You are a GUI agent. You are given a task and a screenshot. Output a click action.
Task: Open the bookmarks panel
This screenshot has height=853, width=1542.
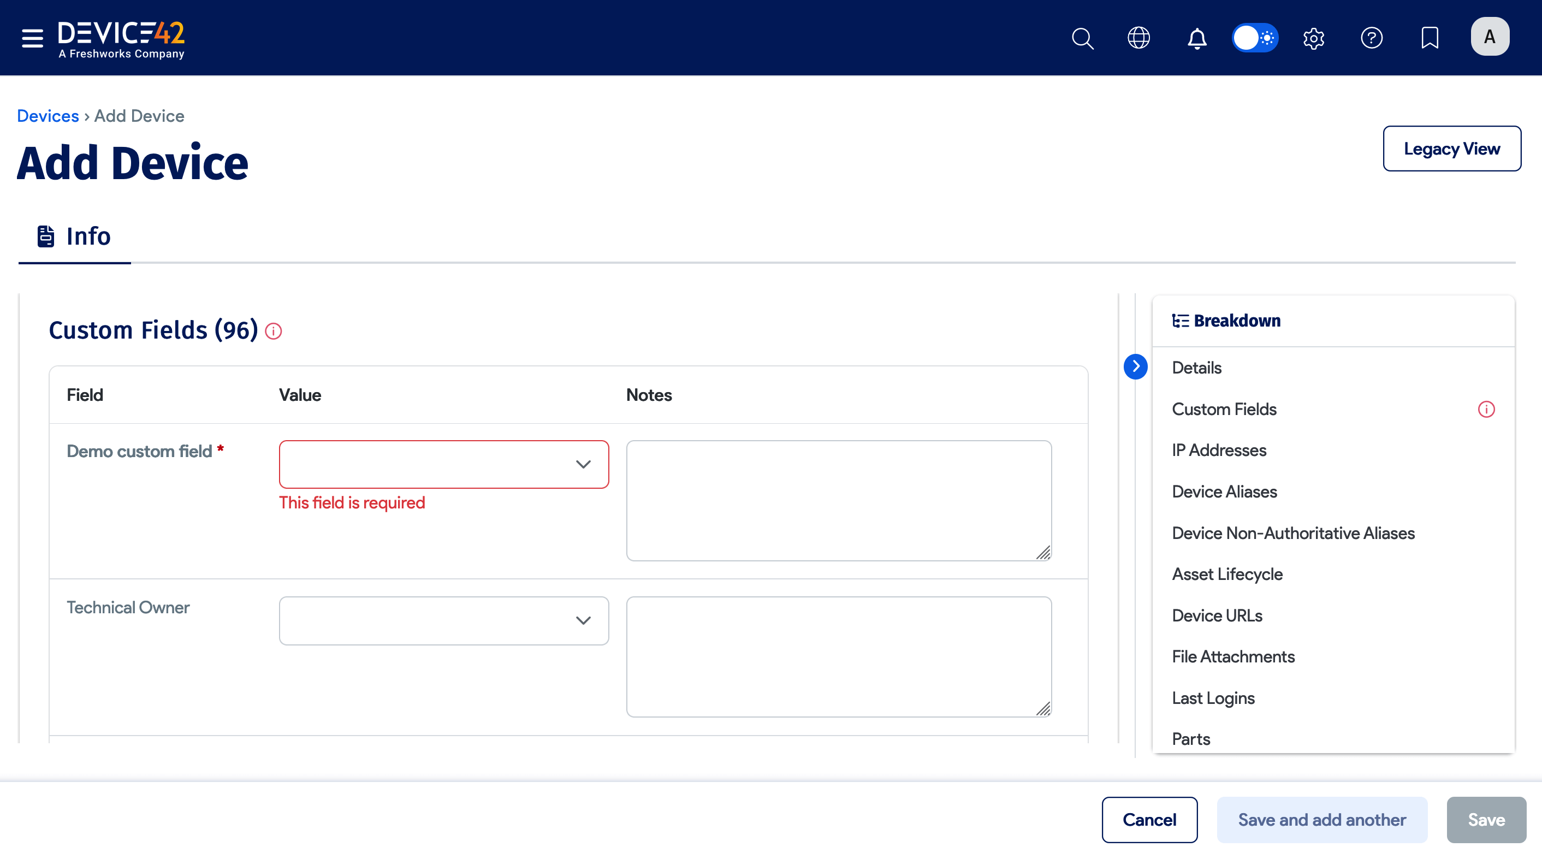1430,38
